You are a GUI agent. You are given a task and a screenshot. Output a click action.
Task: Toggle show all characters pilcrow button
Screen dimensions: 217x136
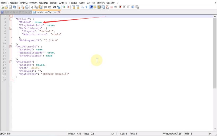tap(86, 7)
